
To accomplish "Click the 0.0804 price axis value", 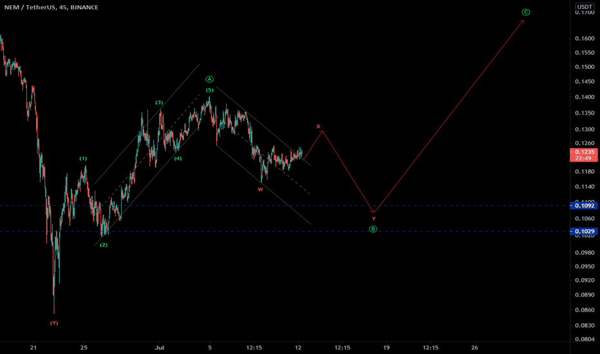I will click(x=585, y=339).
